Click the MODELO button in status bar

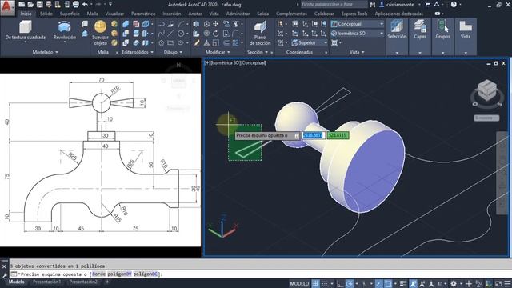(x=299, y=283)
